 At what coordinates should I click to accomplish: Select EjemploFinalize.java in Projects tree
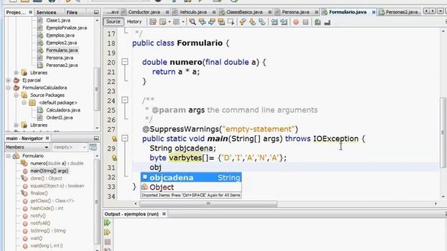[x=66, y=28]
